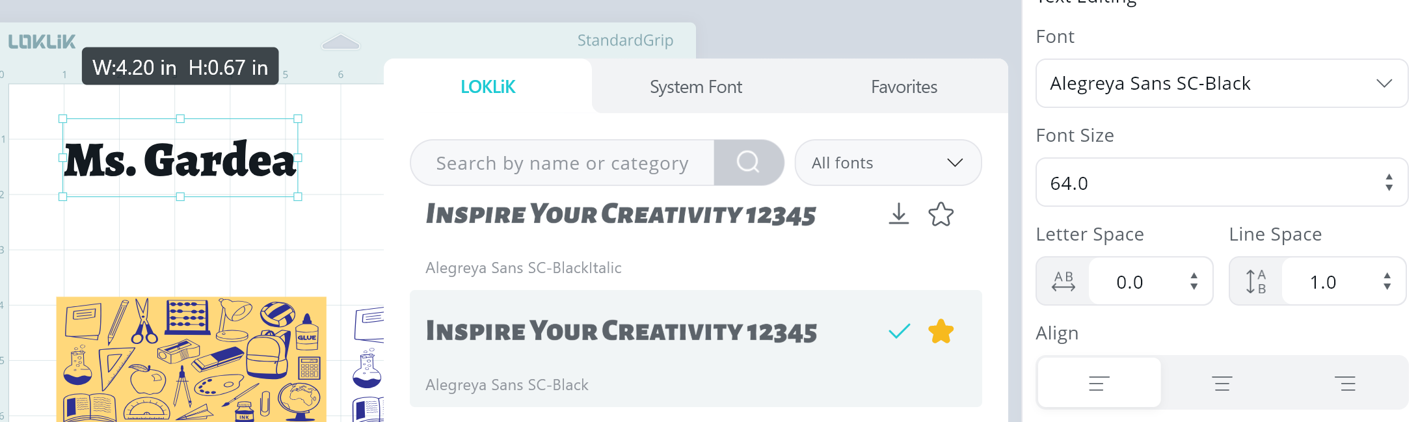Image resolution: width=1418 pixels, height=422 pixels.
Task: Add Alegreya Sans SC-BlackItalic to favorites
Action: (941, 214)
